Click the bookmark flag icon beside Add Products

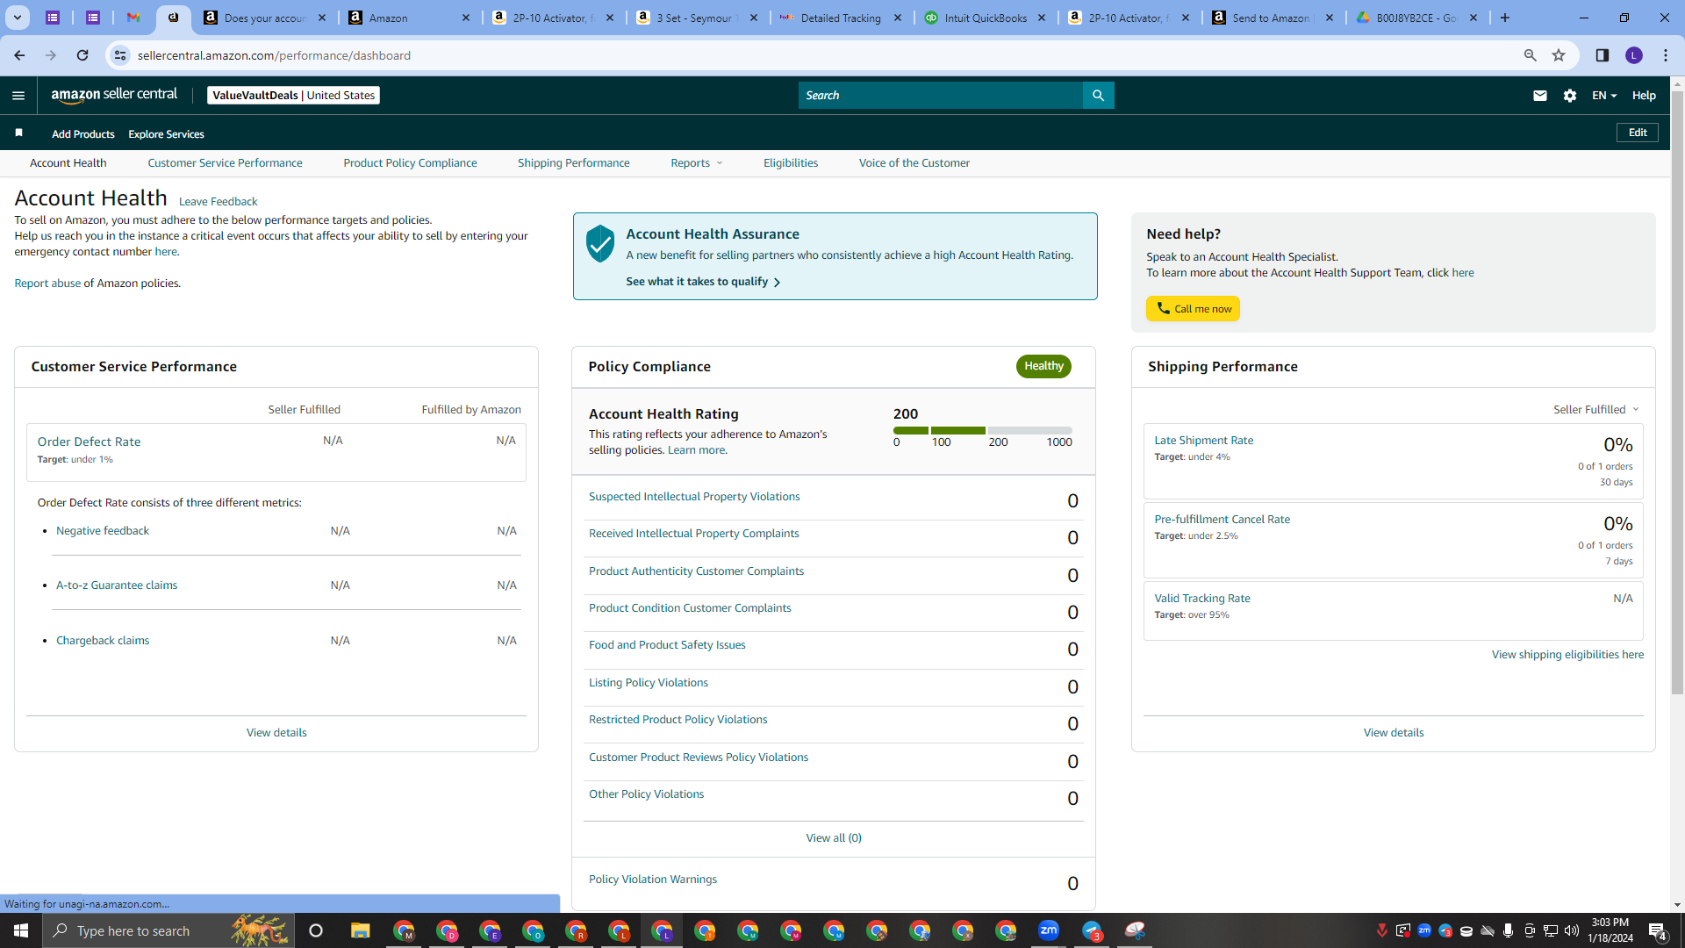coord(18,133)
